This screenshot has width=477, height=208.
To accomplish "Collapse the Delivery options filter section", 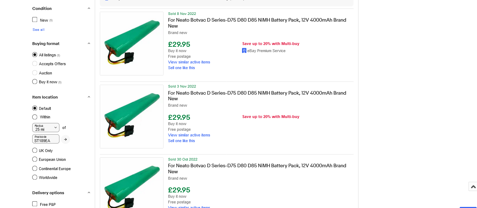I will point(89,193).
